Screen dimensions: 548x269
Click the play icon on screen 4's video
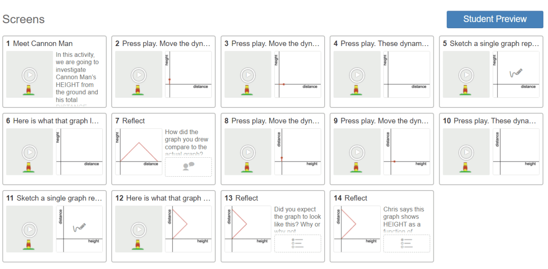[357, 75]
